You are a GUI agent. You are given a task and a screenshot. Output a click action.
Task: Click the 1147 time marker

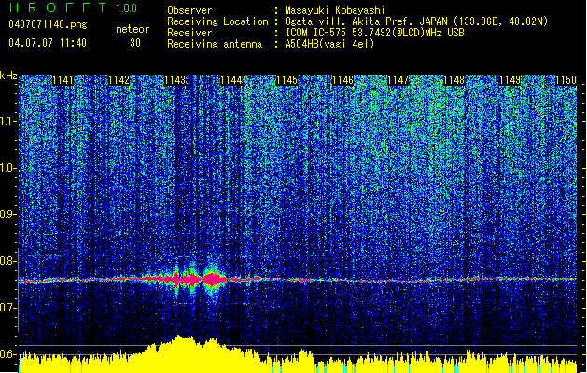click(398, 80)
